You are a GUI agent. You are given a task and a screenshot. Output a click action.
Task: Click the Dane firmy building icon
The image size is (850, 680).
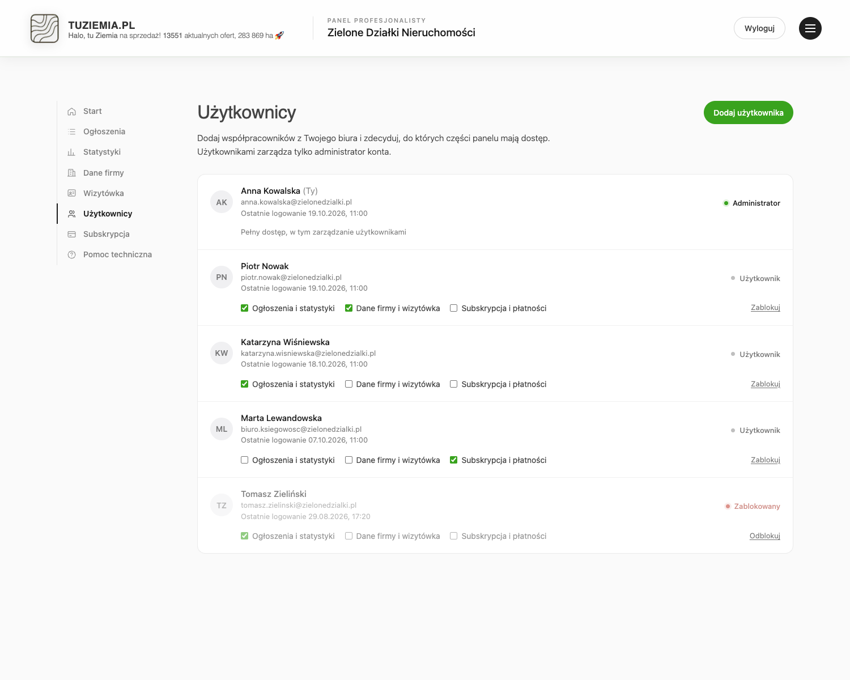71,173
